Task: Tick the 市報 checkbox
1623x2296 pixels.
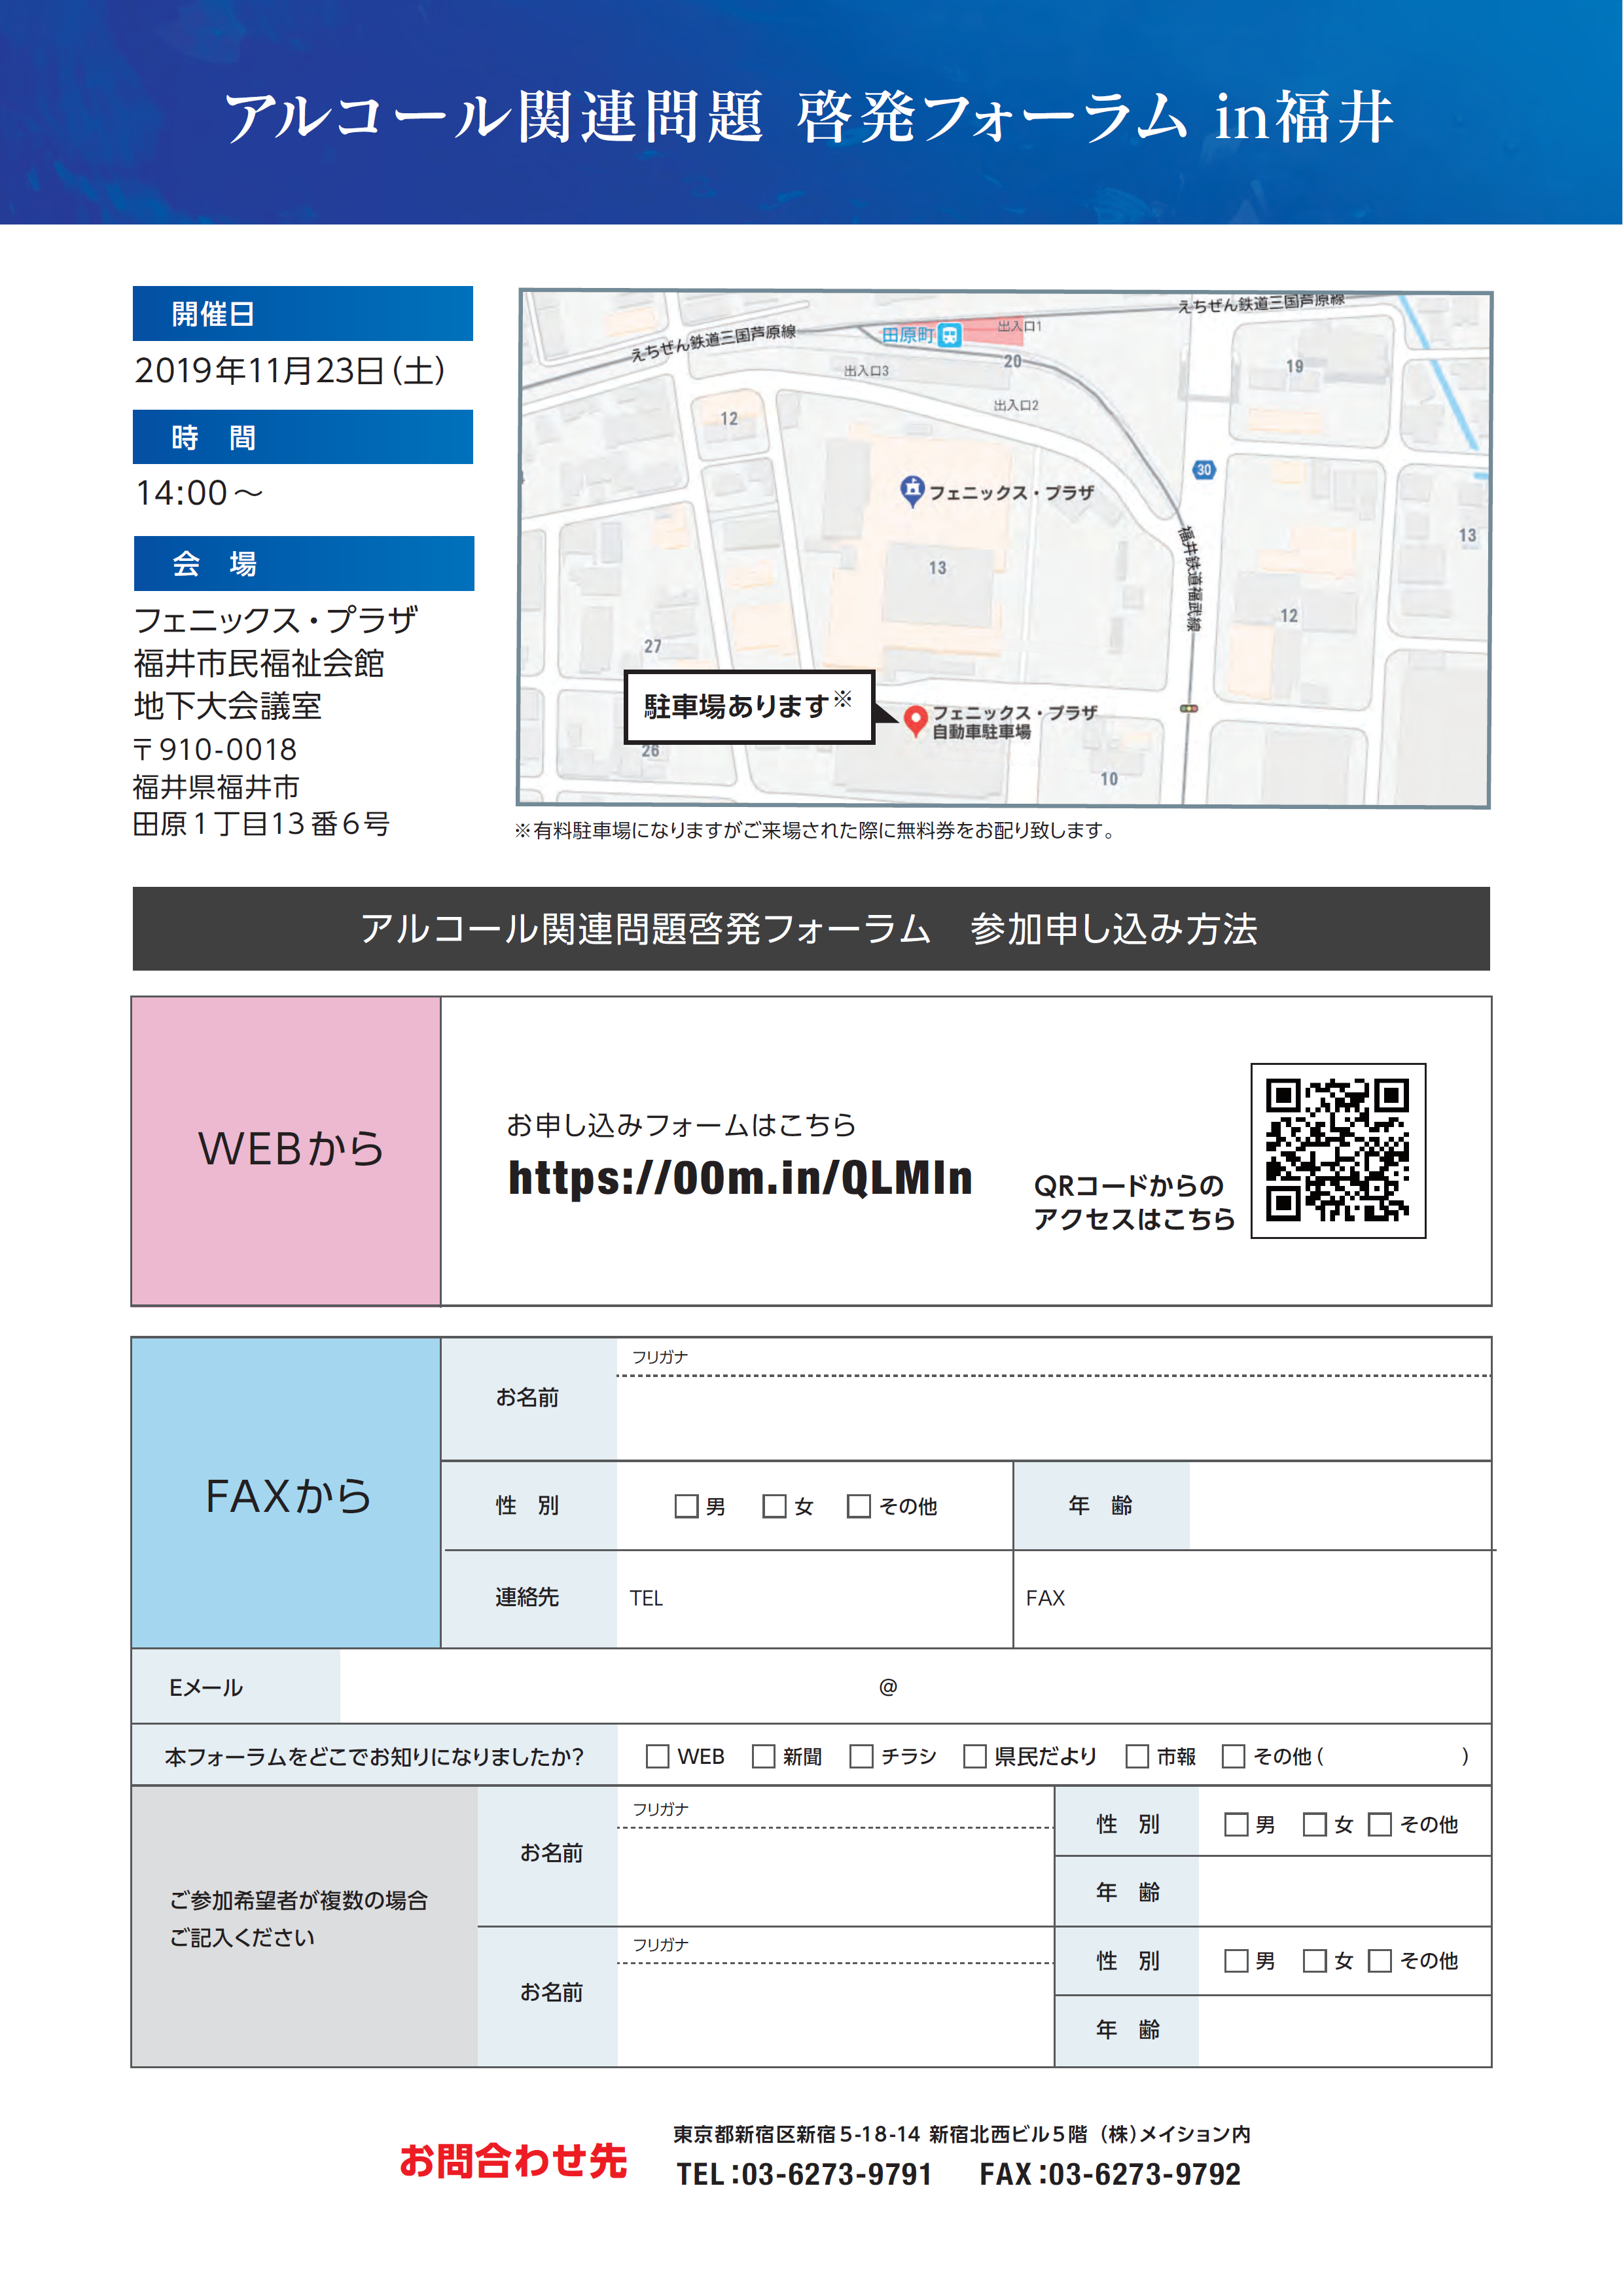Action: pyautogui.click(x=1136, y=1756)
